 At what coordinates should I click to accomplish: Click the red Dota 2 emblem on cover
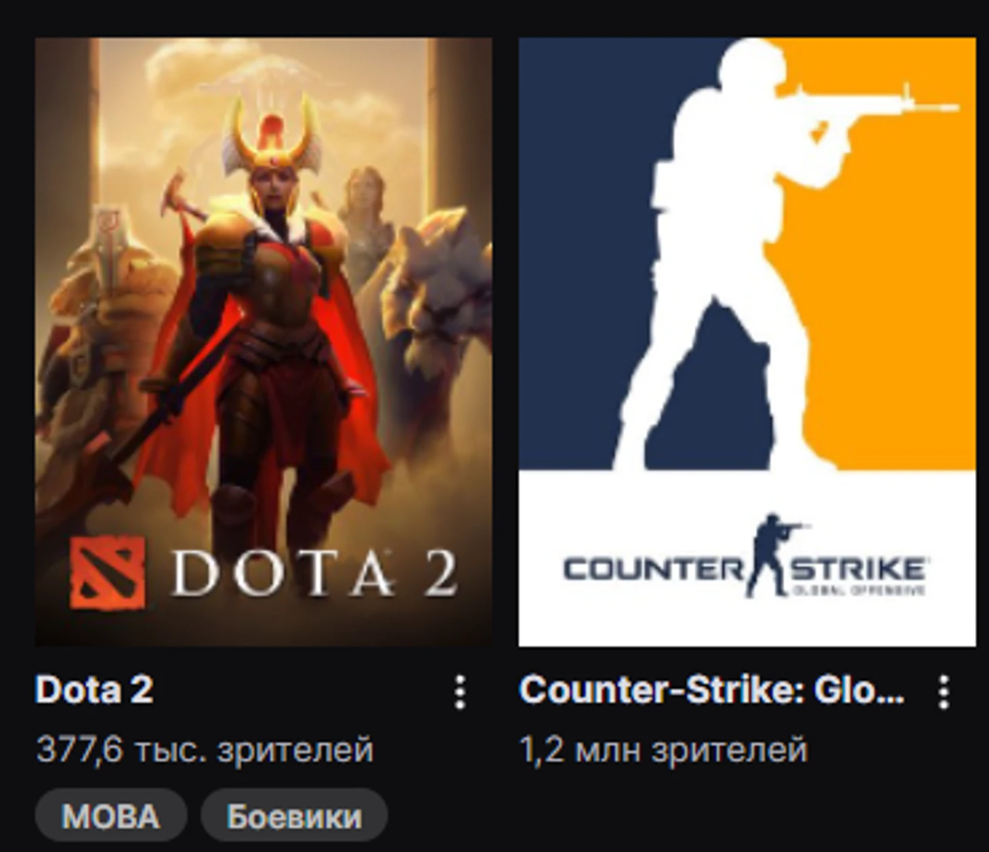point(107,572)
